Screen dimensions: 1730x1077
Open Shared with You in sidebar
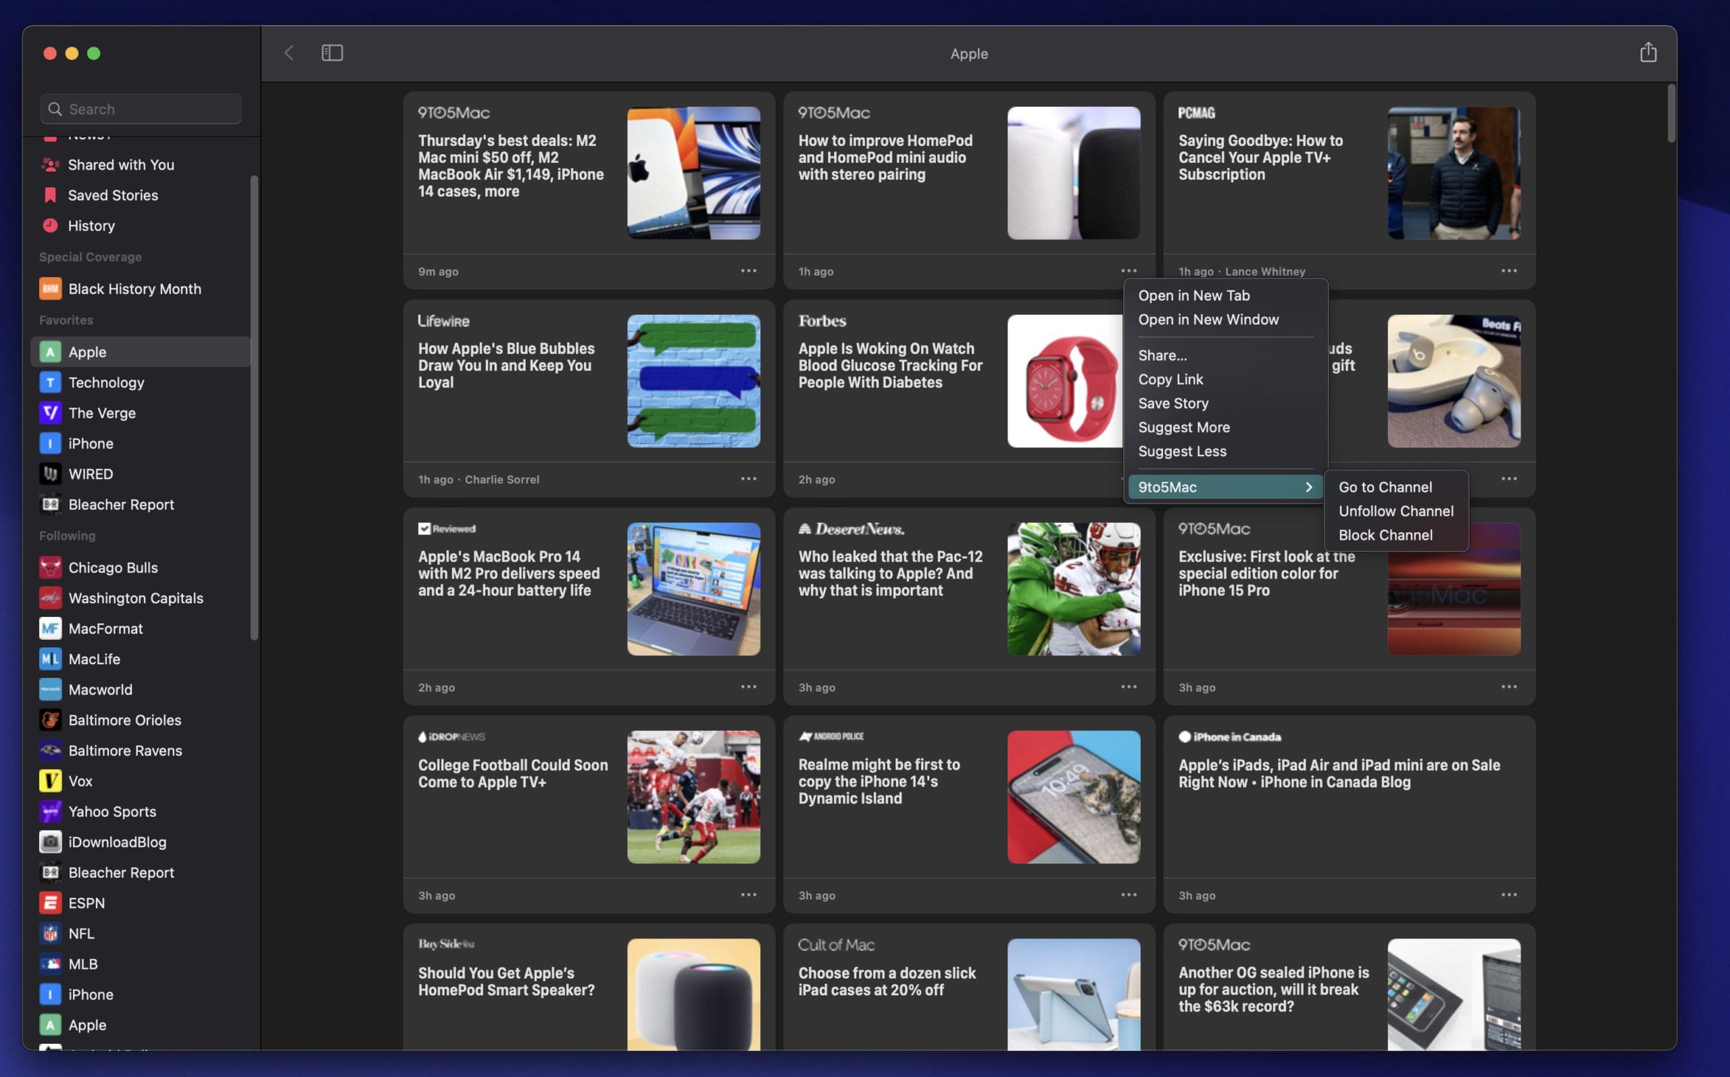[141, 165]
